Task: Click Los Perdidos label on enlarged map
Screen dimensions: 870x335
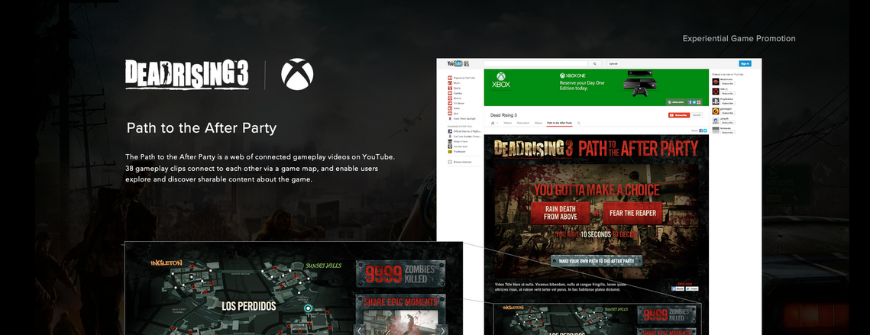Action: pyautogui.click(x=248, y=305)
